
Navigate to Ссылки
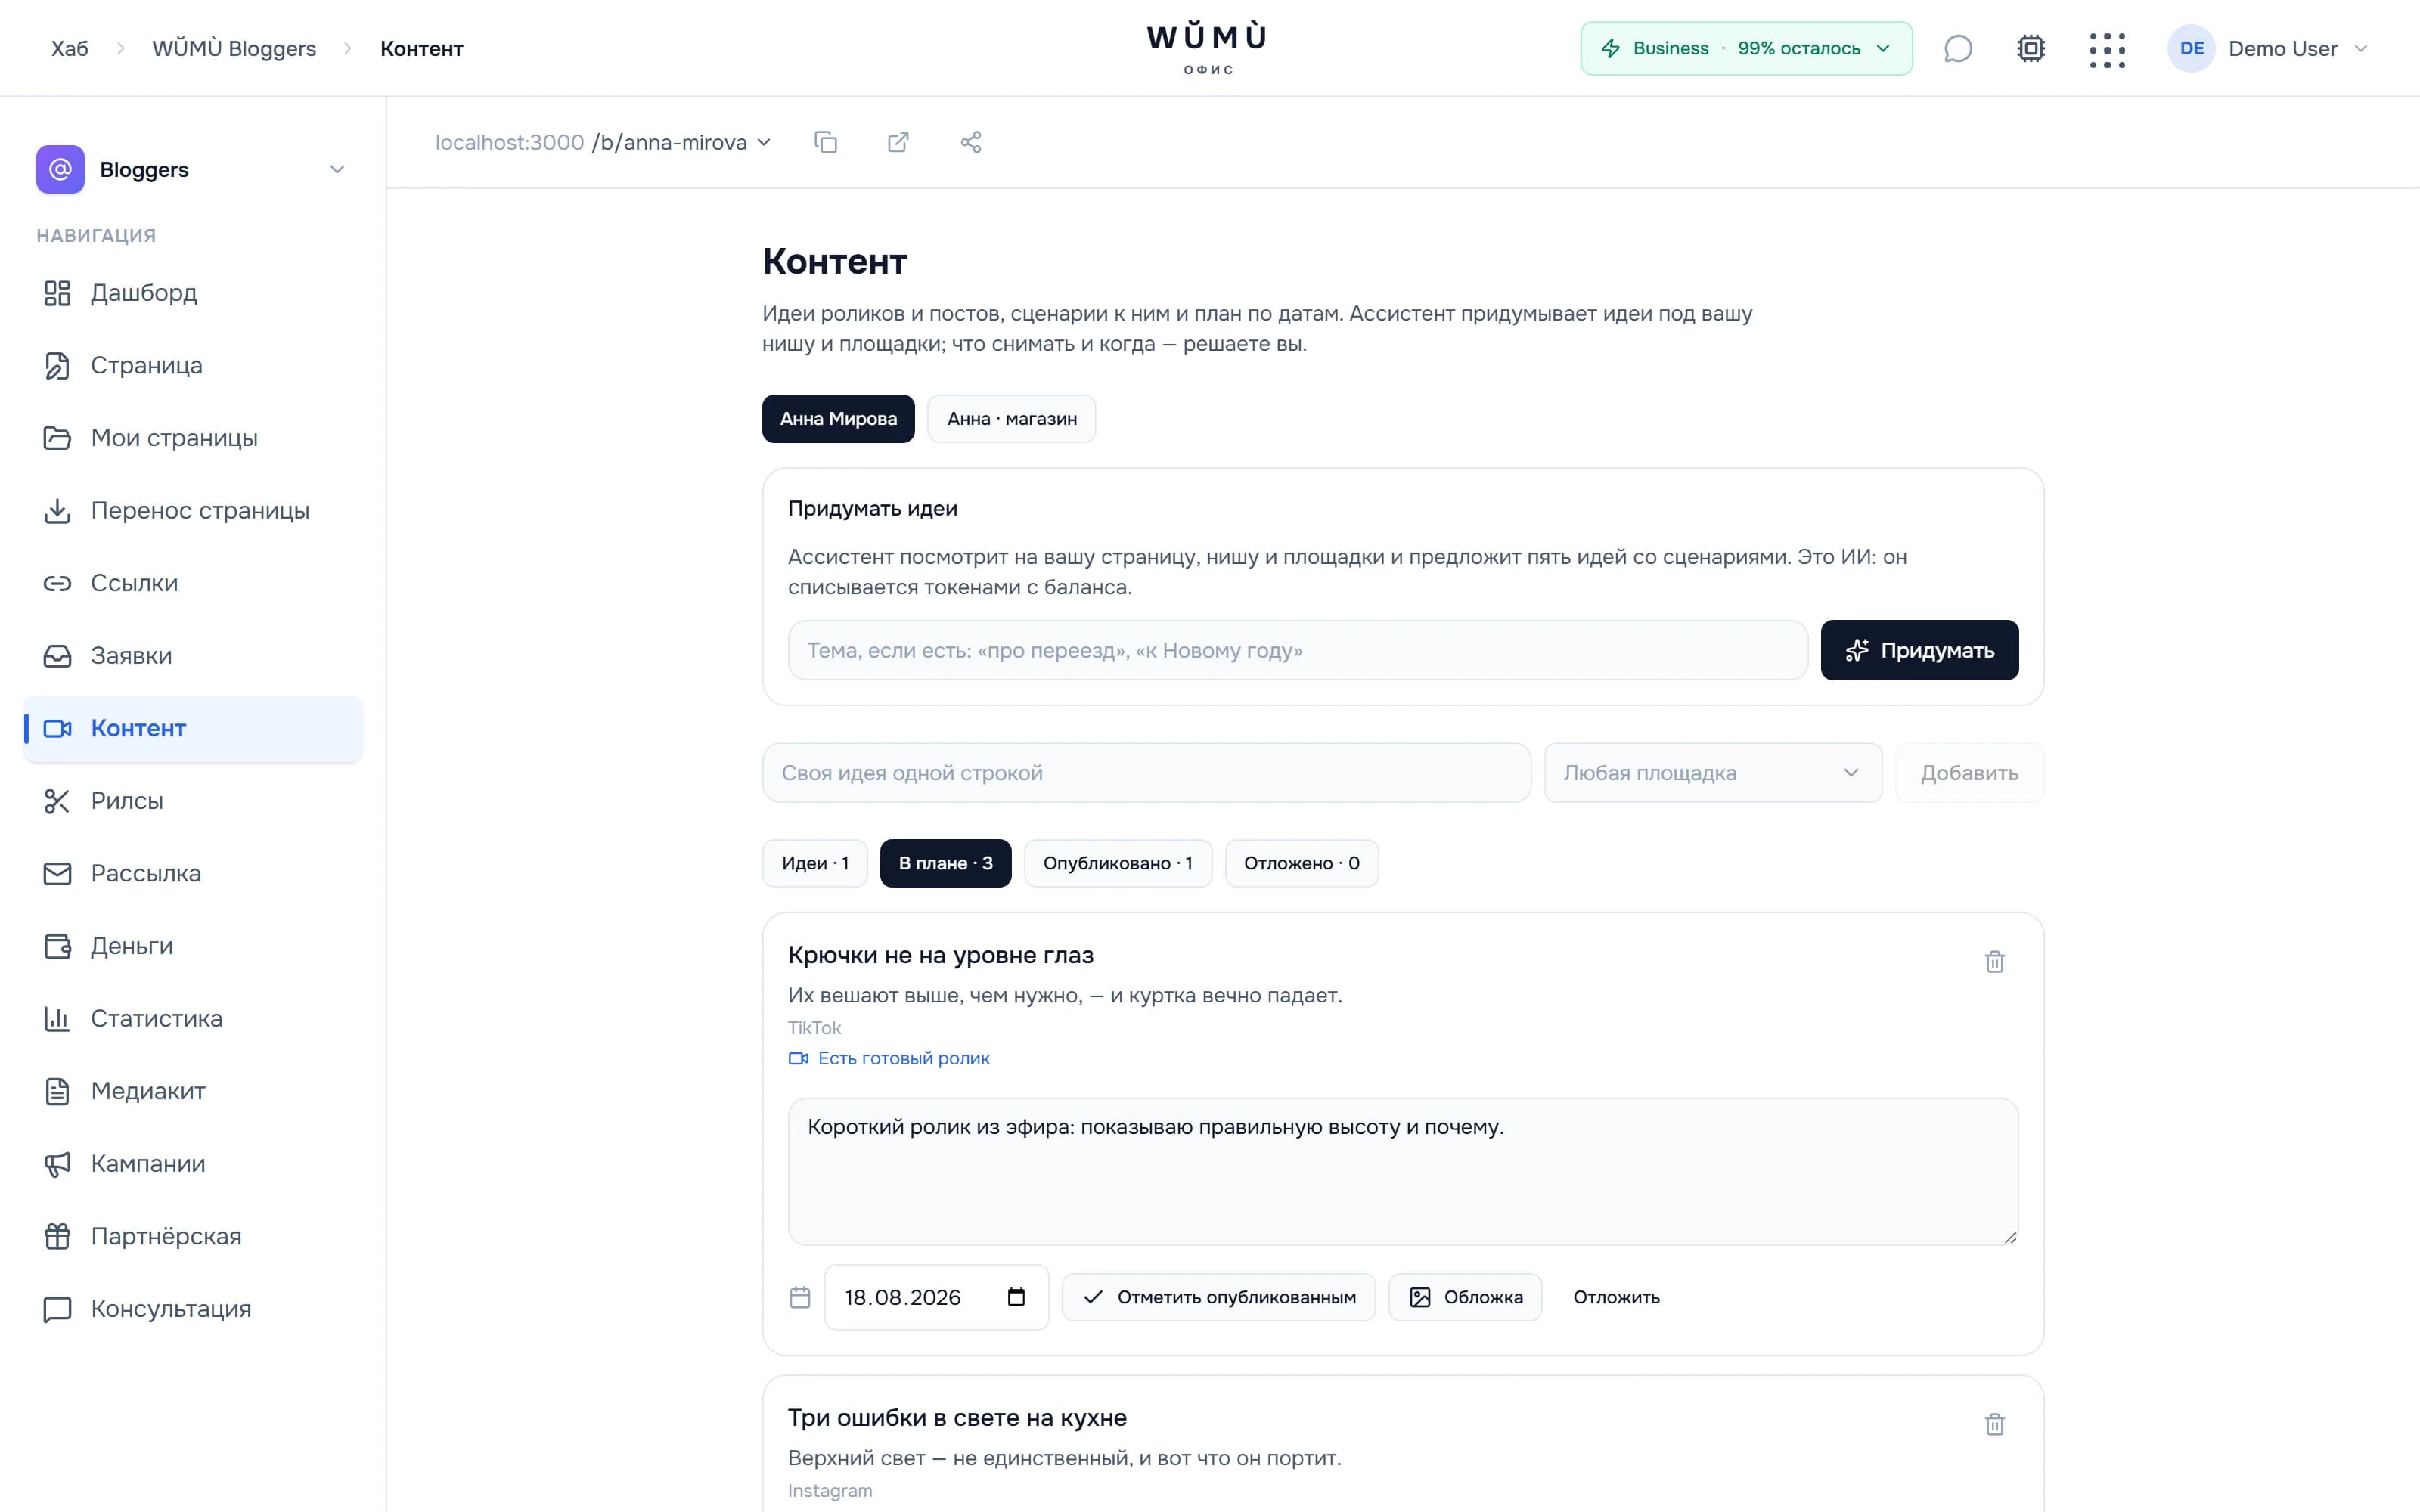(x=193, y=583)
